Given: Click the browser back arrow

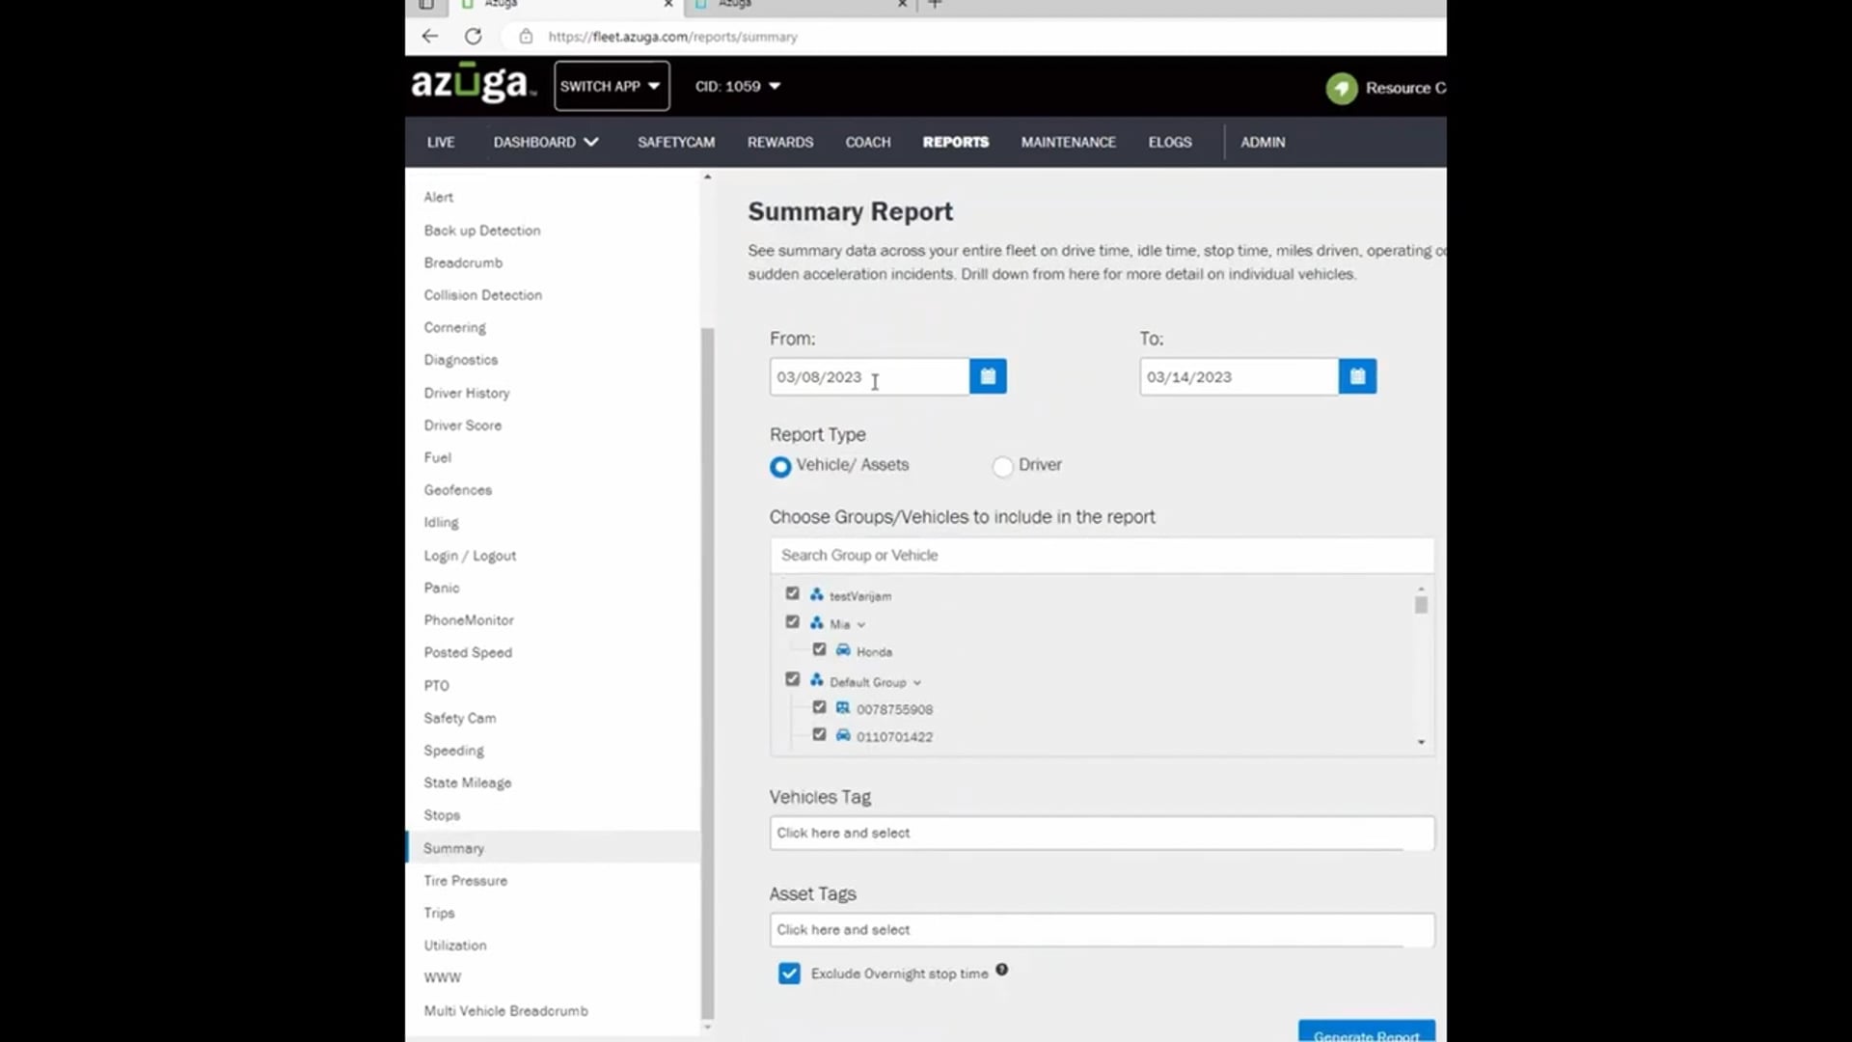Looking at the screenshot, I should click(x=430, y=37).
